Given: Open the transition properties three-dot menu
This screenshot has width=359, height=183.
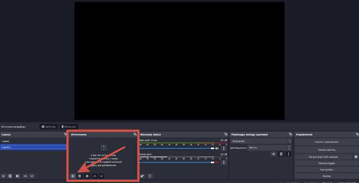Looking at the screenshot, I should coord(289,154).
